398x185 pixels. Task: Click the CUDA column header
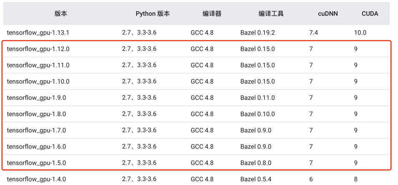(370, 14)
